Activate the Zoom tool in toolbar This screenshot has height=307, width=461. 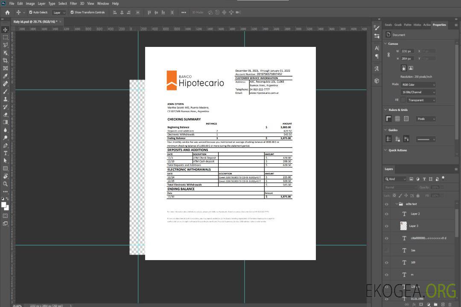click(x=6, y=184)
